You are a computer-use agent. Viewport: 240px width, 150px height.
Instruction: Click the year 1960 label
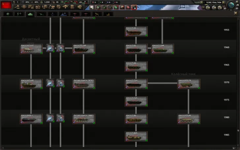226,47
